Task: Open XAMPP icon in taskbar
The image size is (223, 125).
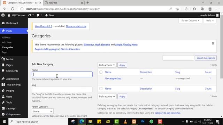Action: click(x=134, y=122)
